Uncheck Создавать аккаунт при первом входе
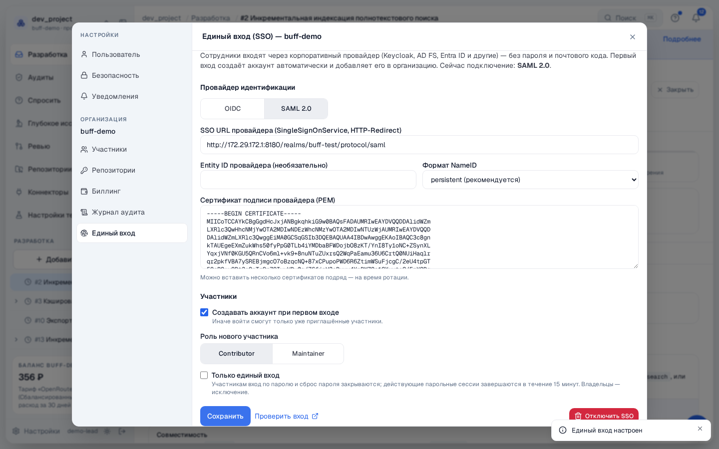 click(x=204, y=312)
